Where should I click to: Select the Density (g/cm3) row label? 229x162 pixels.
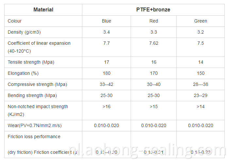tap(24, 32)
